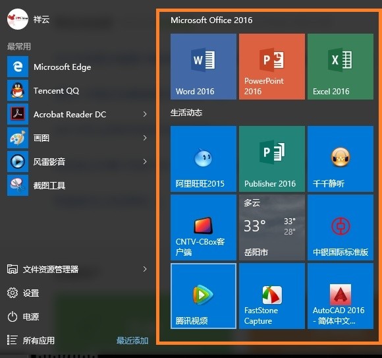The image size is (382, 358).
Task: Open the 电源 power options
Action: coord(31,316)
